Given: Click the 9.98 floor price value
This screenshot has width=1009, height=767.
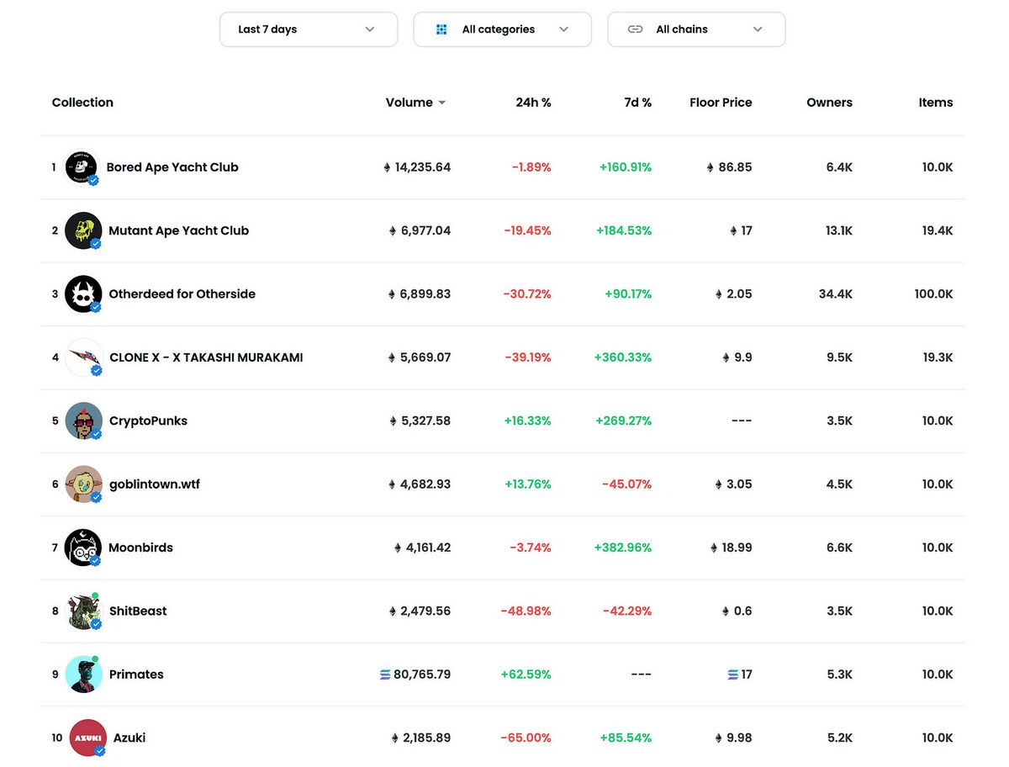Looking at the screenshot, I should (739, 738).
